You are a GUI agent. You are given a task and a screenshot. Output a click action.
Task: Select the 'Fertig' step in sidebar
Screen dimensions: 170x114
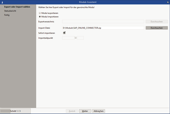[x=7, y=15]
